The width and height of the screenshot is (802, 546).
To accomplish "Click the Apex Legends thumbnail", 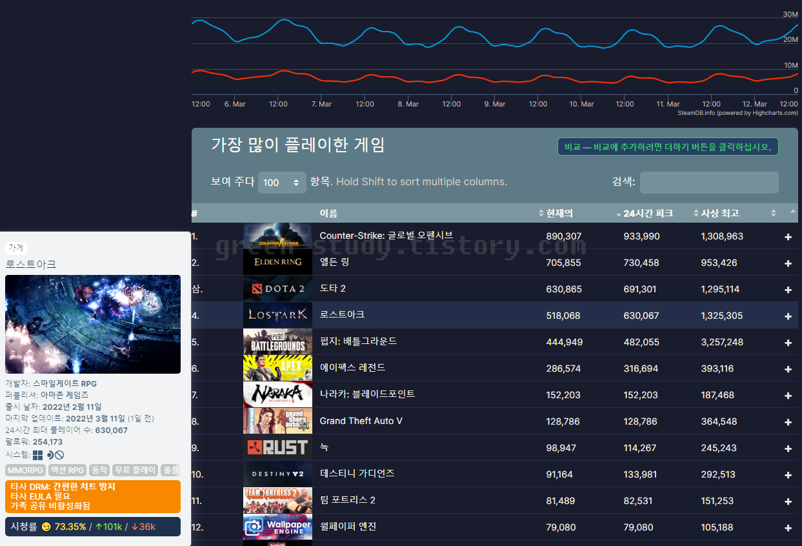I will pos(277,369).
